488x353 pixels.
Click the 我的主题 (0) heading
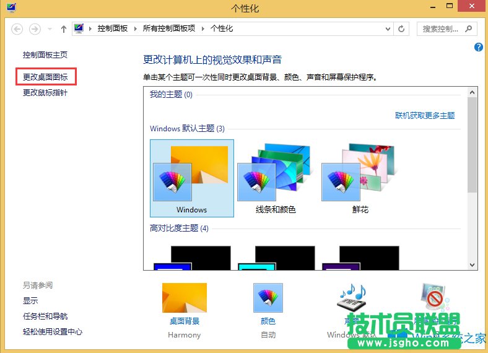[171, 94]
